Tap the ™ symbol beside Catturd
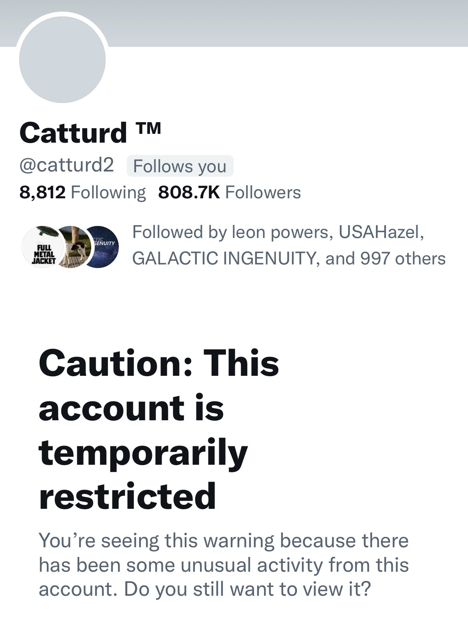468x625 pixels. point(148,128)
